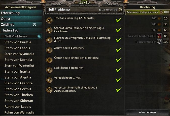Screen dimensions: 170x116
Task: Click the checkmark for crafting 5 items
Action: 119,70
